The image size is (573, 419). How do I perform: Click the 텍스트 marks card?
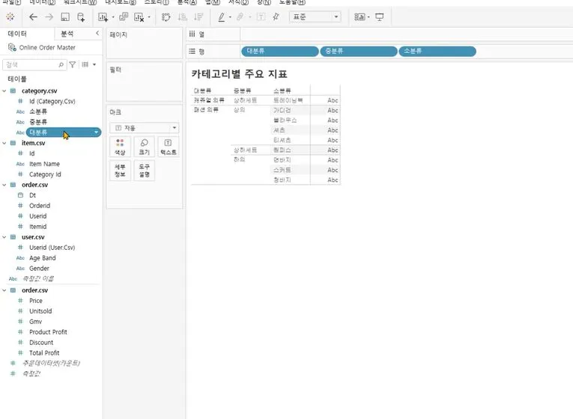pos(169,147)
